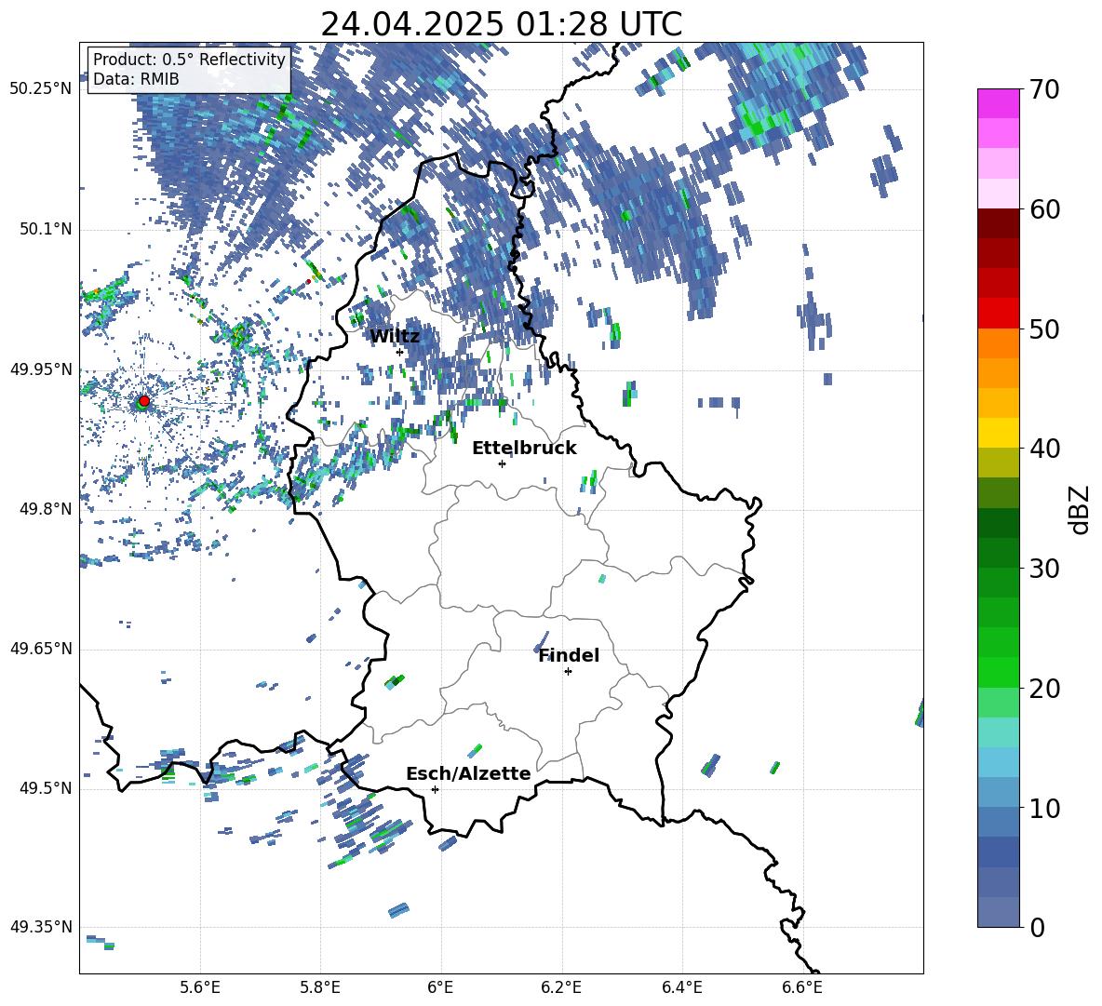Click the 50 tick on colorbar
This screenshot has height=1006, width=1102.
point(1044,329)
